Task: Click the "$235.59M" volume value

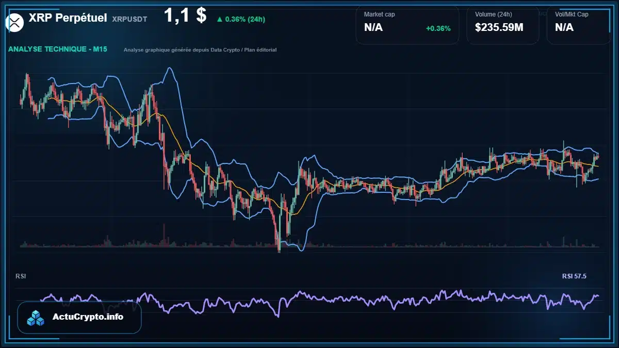Action: 499,27
